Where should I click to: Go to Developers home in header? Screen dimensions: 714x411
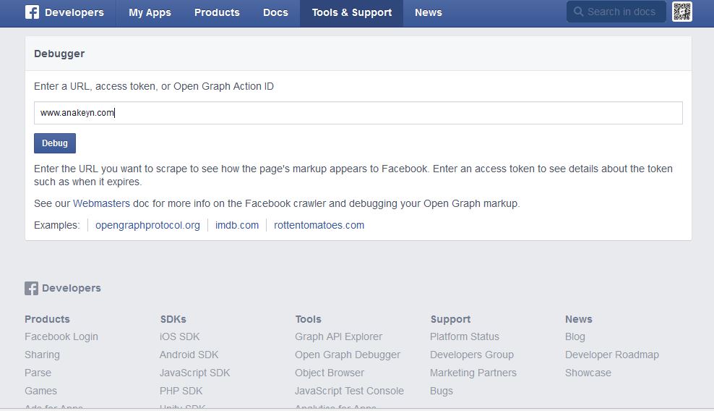[74, 13]
